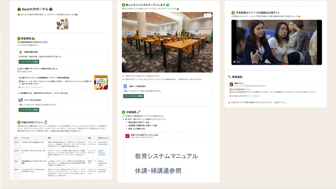336x189 pixels.
Task: Click the Slack platform article thumbnail image
Action: coord(101,82)
